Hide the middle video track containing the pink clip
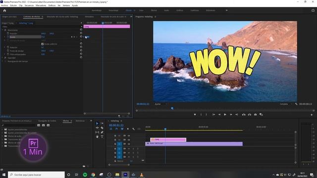Image resolution: width=317 pixels, height=178 pixels. 129,139
